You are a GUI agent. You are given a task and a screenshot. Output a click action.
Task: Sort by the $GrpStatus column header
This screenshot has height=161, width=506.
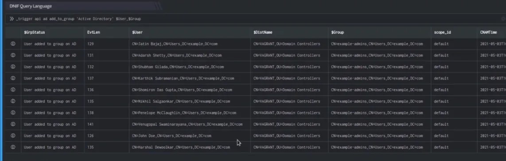click(35, 33)
